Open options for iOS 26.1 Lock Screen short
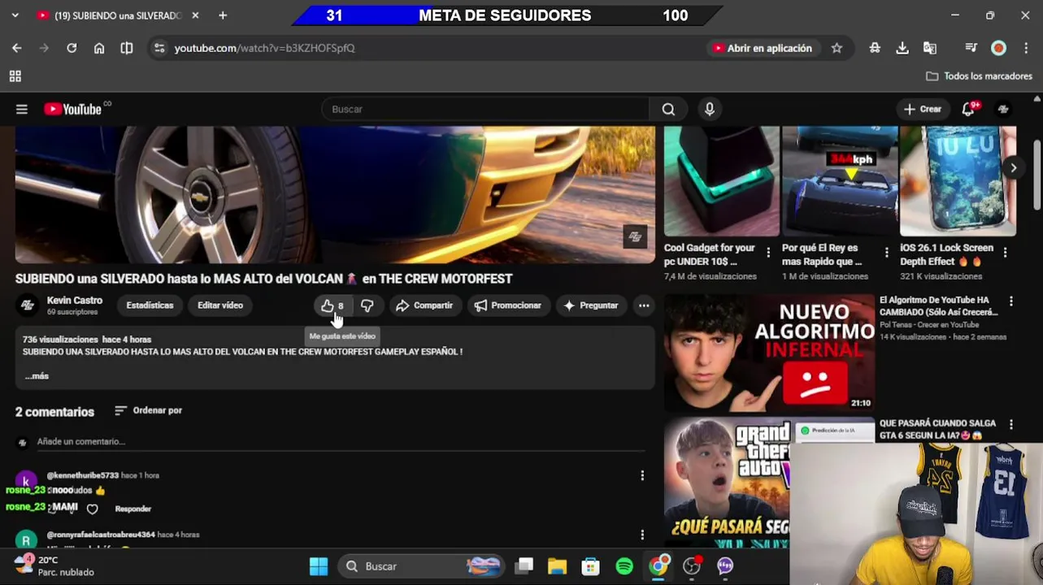This screenshot has height=585, width=1043. tap(1005, 253)
